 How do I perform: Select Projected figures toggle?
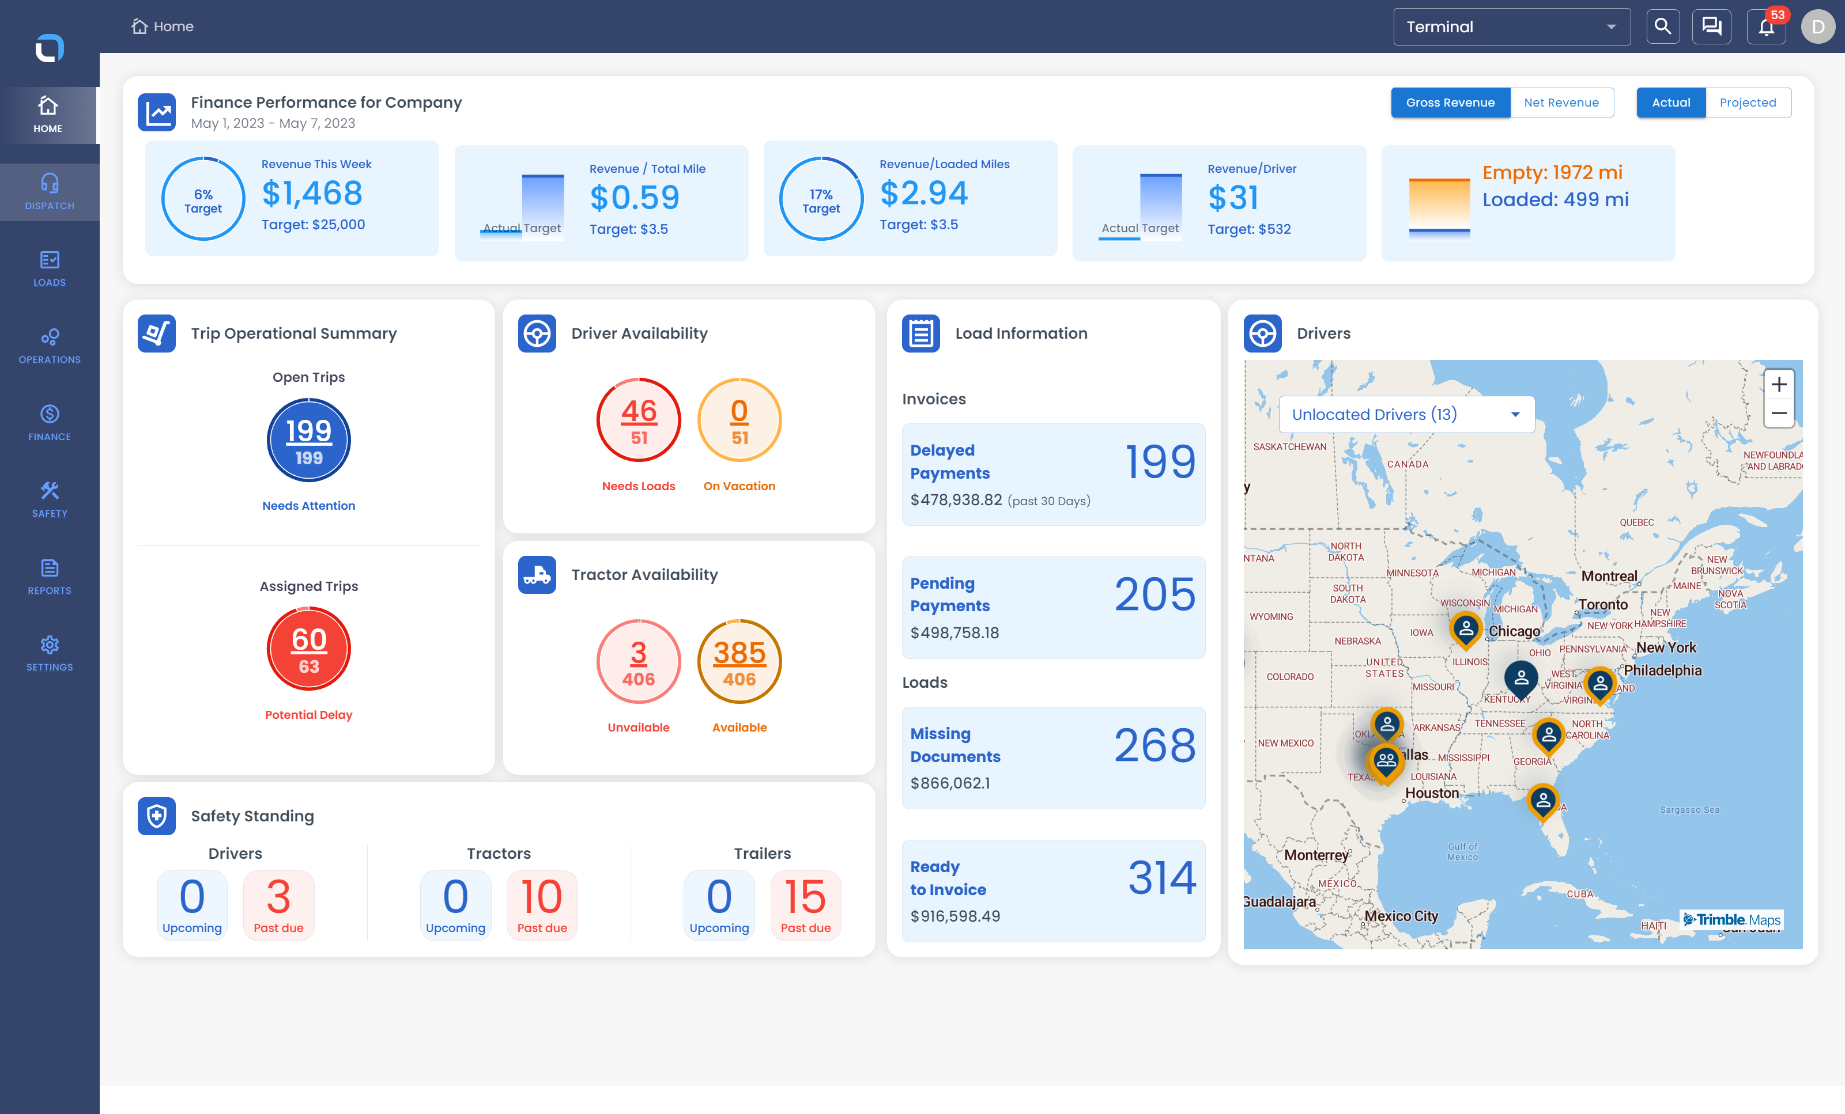(x=1748, y=103)
